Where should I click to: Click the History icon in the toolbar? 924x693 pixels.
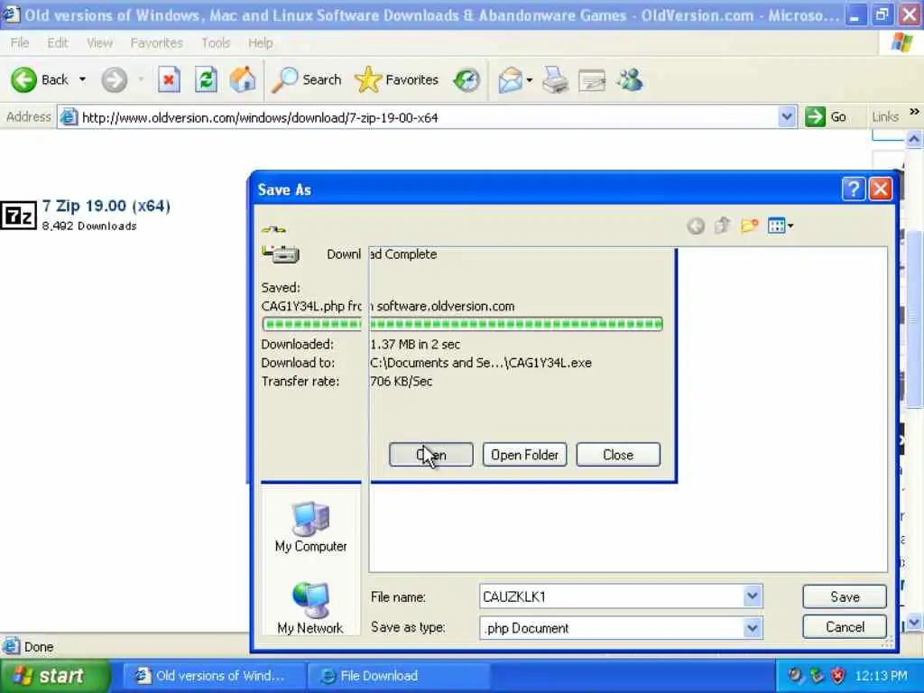[x=467, y=79]
